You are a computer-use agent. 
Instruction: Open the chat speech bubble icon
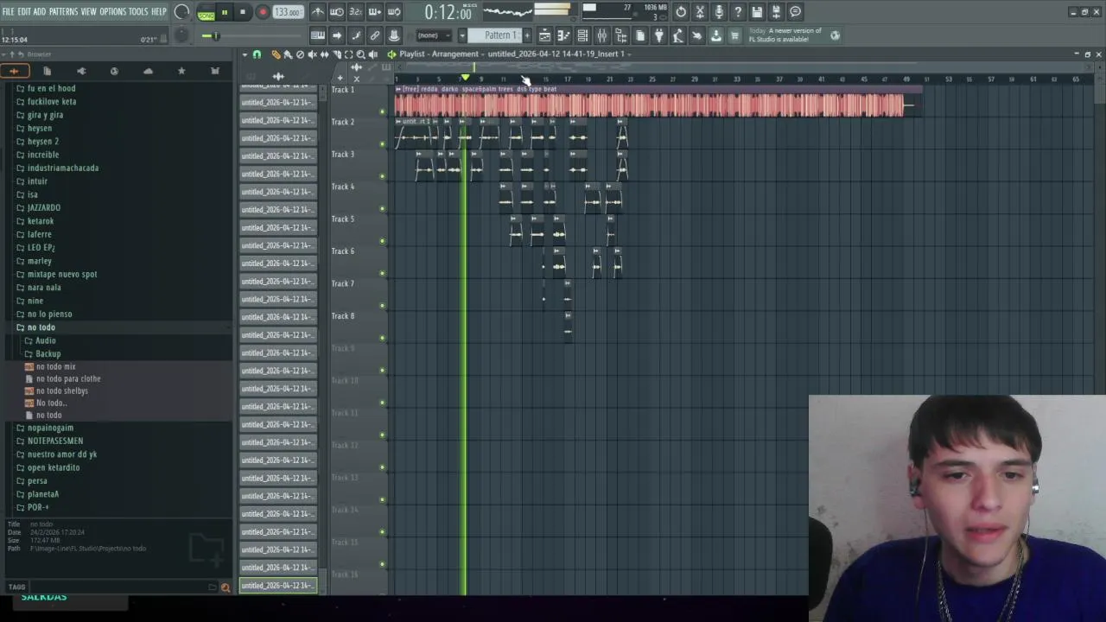click(x=795, y=12)
